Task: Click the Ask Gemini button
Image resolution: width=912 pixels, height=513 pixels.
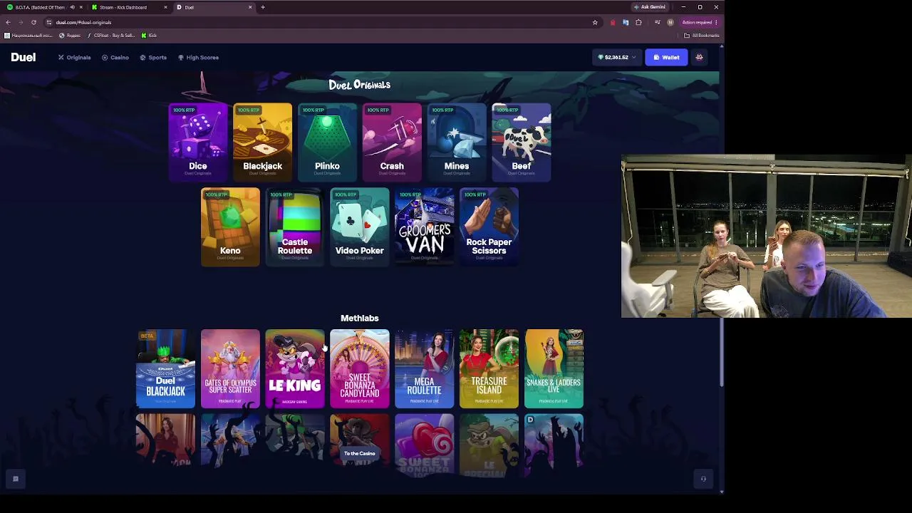Action: [649, 7]
